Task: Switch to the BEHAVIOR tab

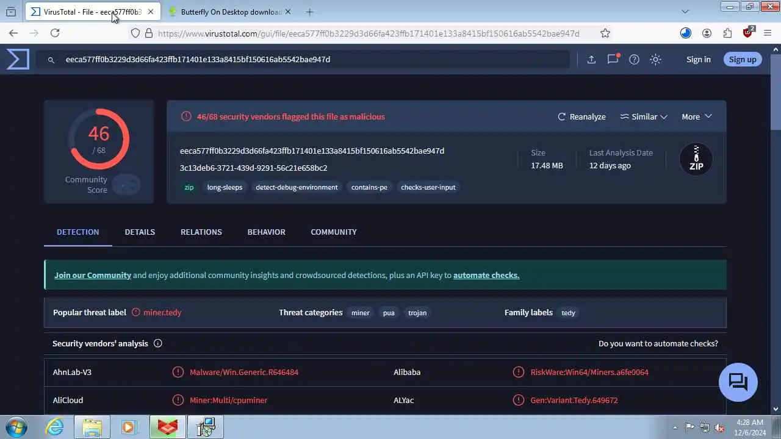Action: coord(267,232)
